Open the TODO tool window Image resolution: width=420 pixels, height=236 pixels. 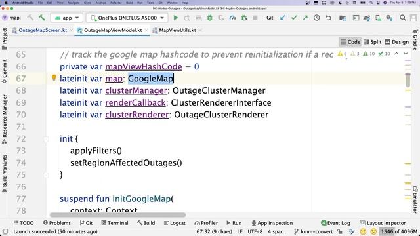(x=24, y=223)
